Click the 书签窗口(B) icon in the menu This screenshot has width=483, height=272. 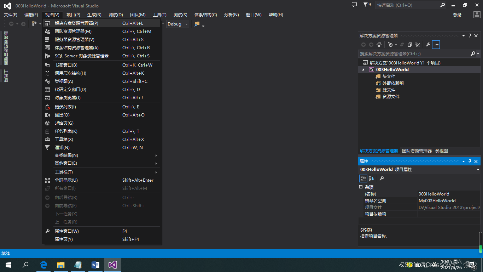(47, 65)
